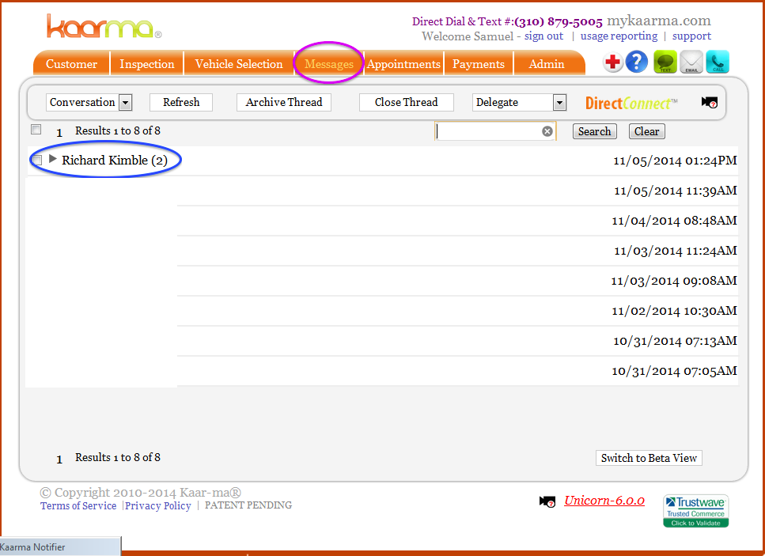The width and height of the screenshot is (765, 556).
Task: Click the DirectConnect logo
Action: pyautogui.click(x=631, y=103)
